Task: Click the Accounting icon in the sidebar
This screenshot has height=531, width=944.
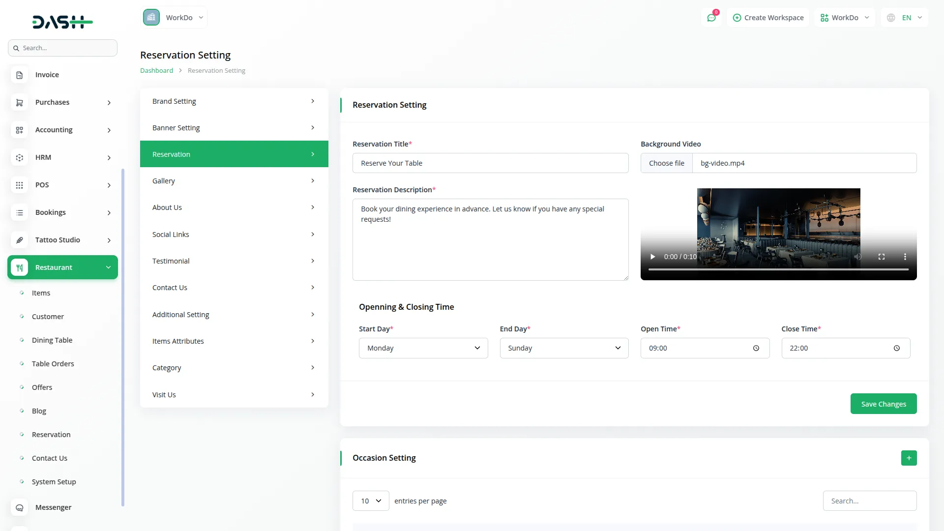Action: [x=19, y=130]
